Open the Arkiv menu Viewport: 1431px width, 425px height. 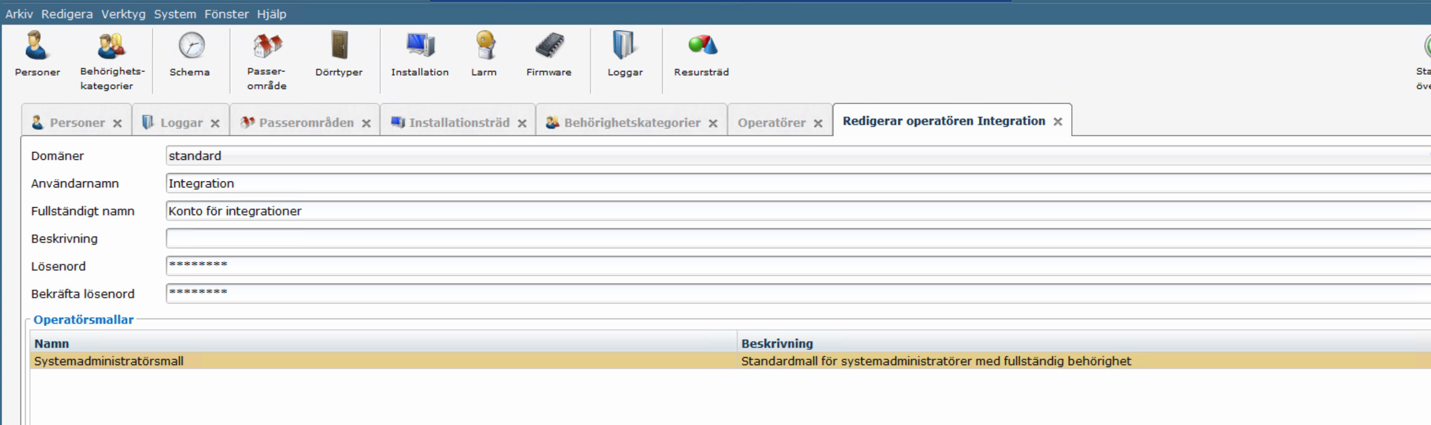19,14
